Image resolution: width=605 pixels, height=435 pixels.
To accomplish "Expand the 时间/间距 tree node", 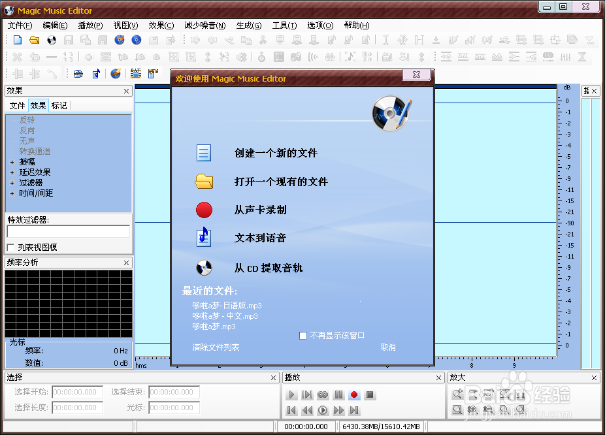I will (12, 193).
